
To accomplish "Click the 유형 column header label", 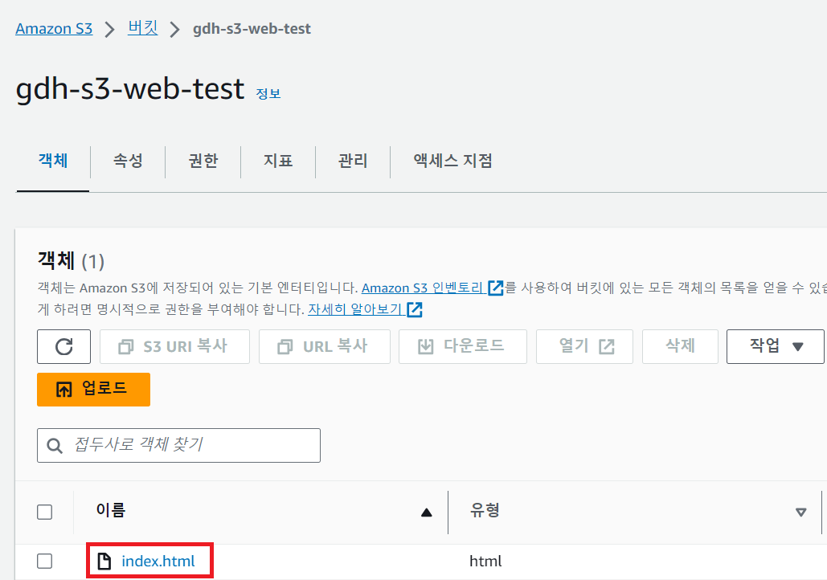I will [x=485, y=510].
